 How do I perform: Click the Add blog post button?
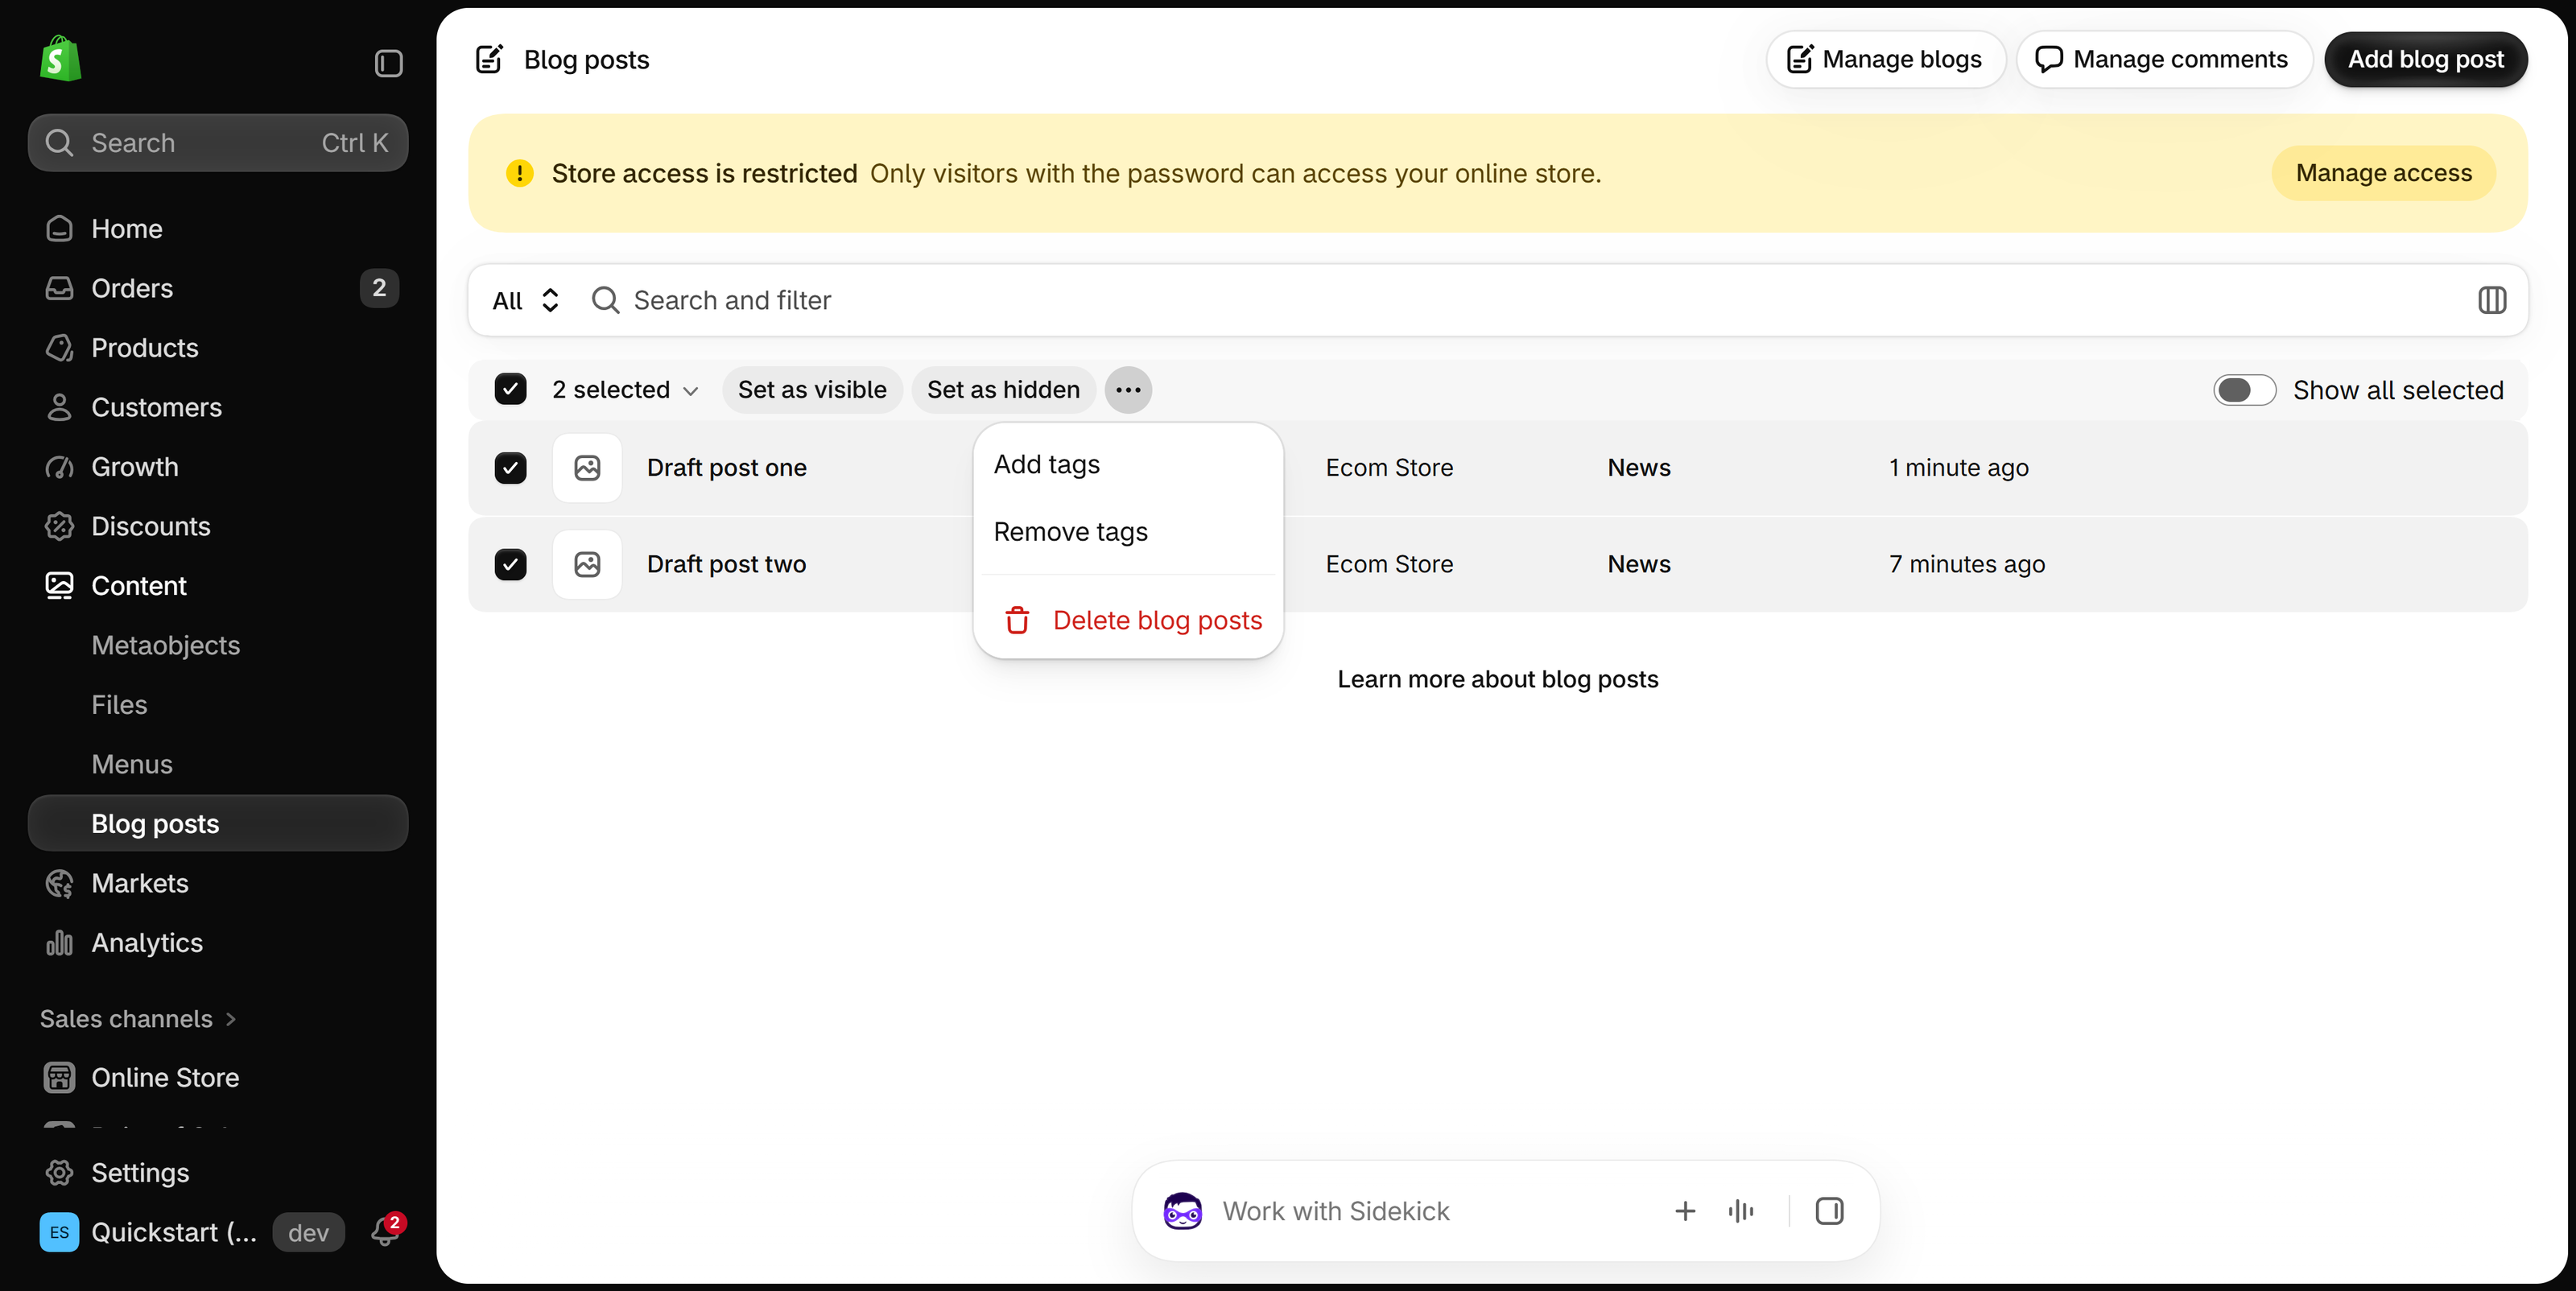tap(2425, 59)
